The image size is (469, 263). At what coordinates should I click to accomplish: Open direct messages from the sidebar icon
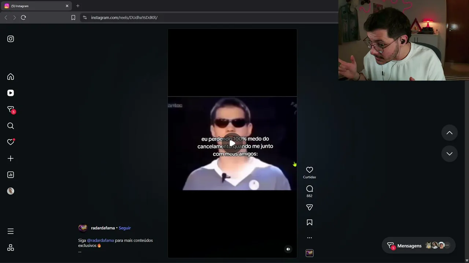[11, 110]
